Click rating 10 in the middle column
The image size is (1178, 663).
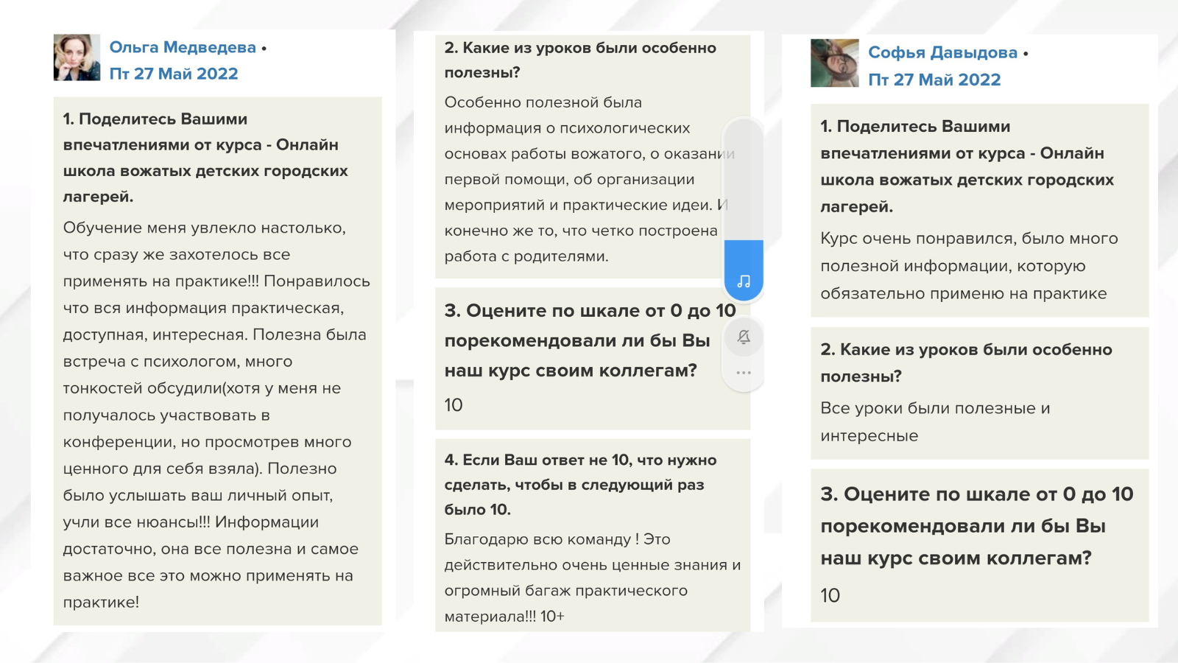(454, 405)
